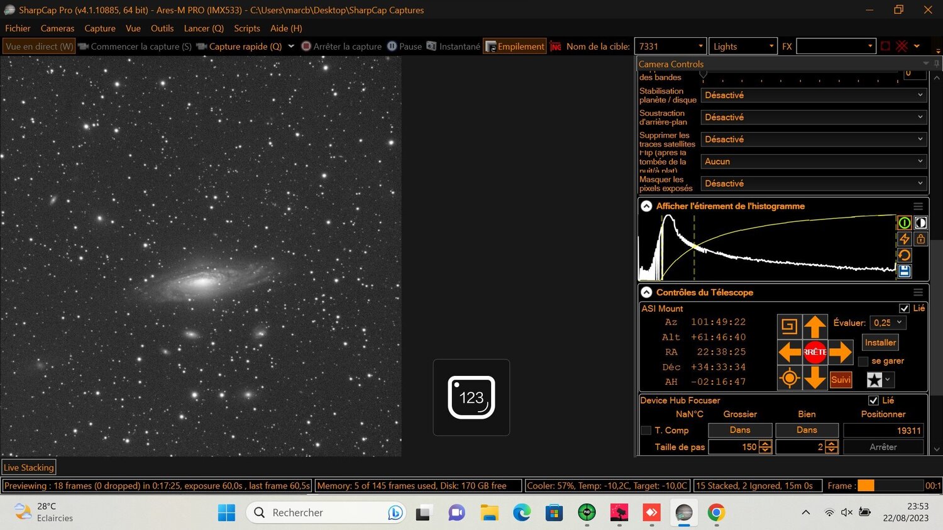The width and height of the screenshot is (943, 530).
Task: Open the FX effects dropdown
Action: pos(835,47)
